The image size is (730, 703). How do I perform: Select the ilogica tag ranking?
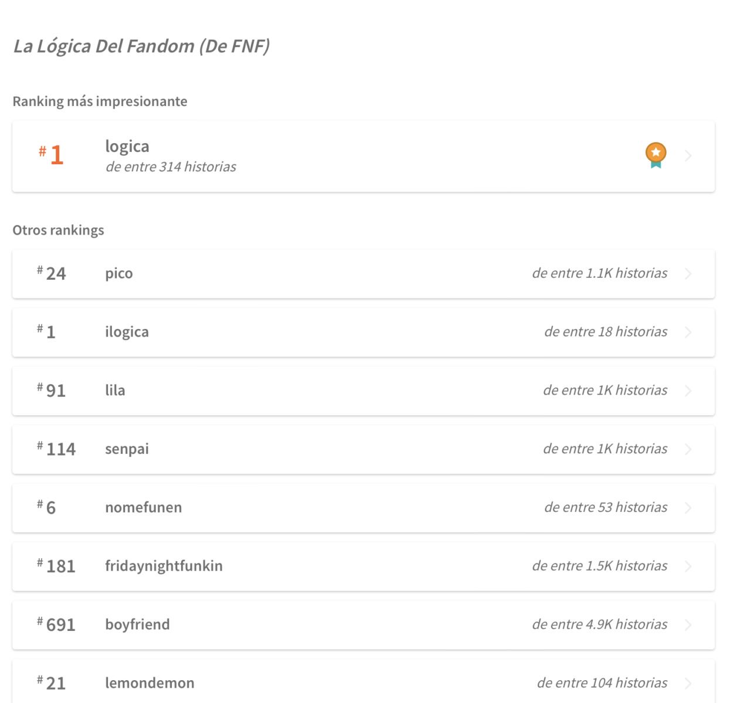(364, 332)
